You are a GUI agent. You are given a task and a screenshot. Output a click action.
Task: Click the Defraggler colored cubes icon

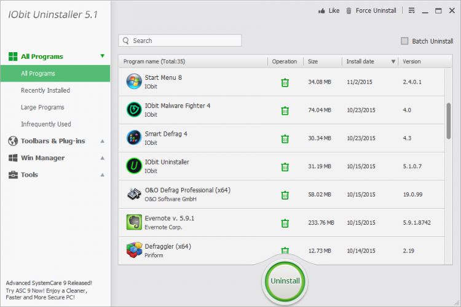(x=134, y=250)
